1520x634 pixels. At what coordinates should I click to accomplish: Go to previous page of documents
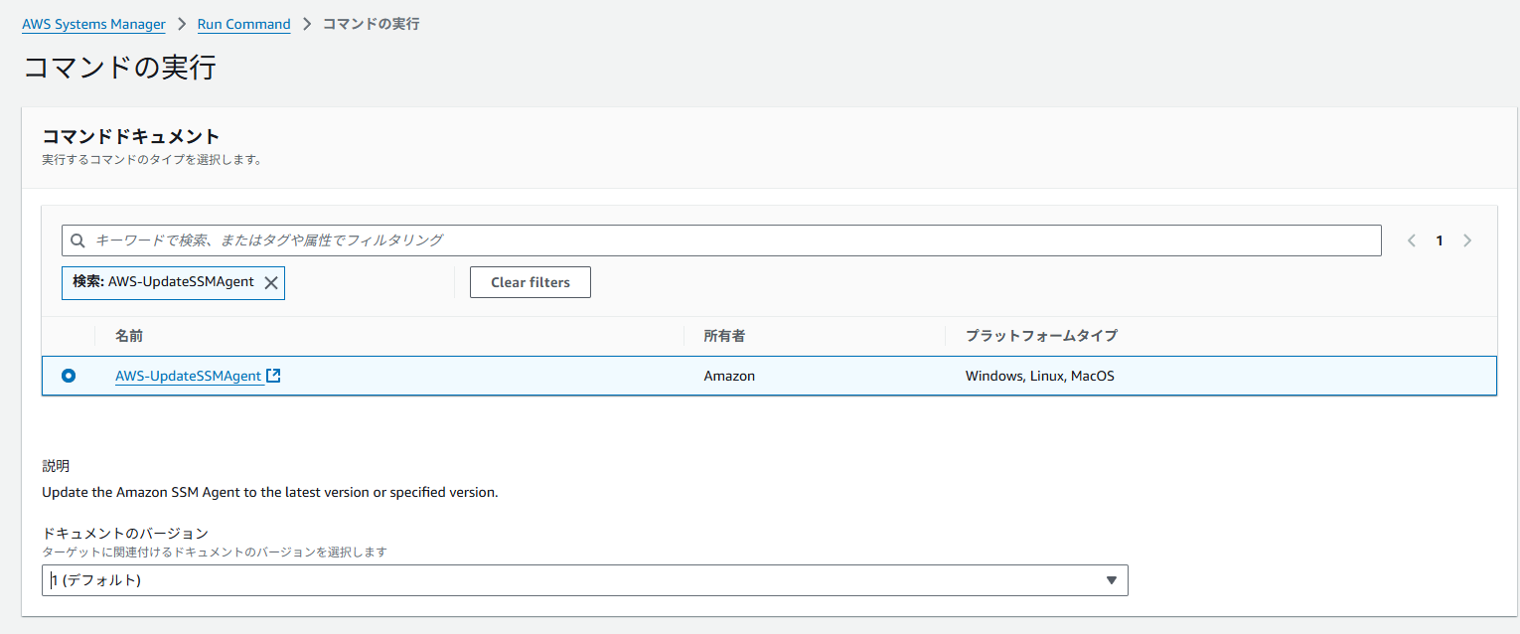point(1412,240)
